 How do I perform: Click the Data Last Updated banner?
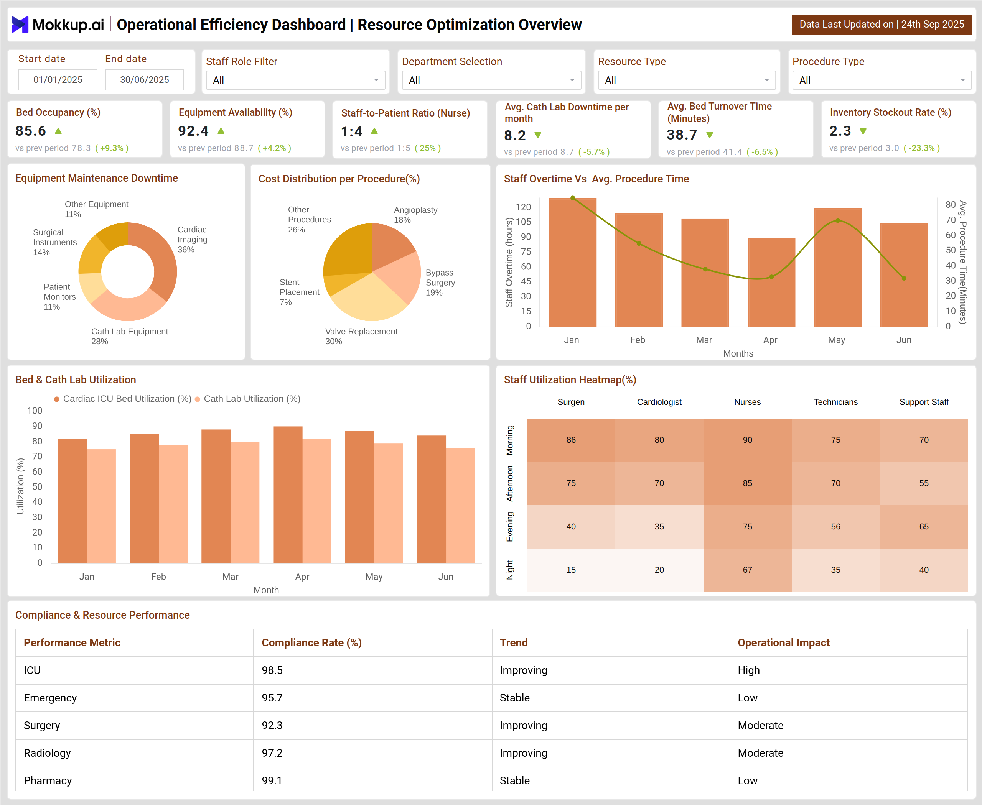[x=882, y=25]
